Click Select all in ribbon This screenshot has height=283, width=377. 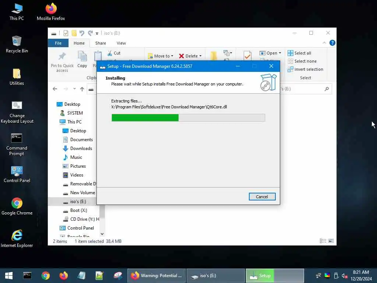[x=299, y=53]
